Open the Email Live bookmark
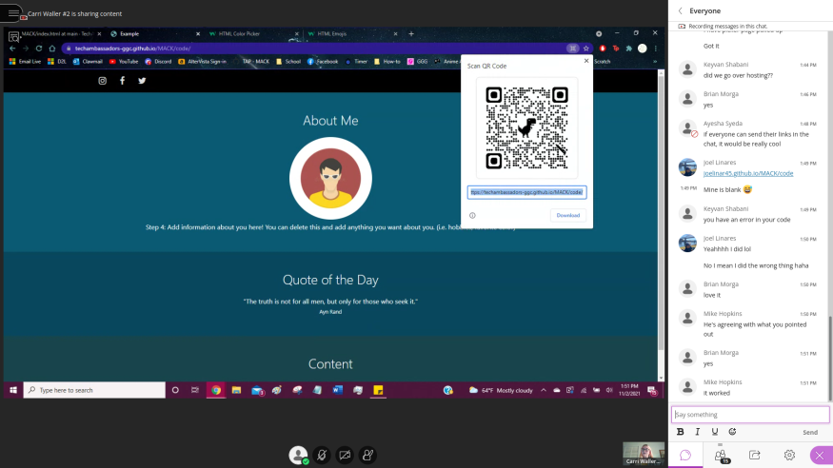This screenshot has height=468, width=833. pos(25,62)
